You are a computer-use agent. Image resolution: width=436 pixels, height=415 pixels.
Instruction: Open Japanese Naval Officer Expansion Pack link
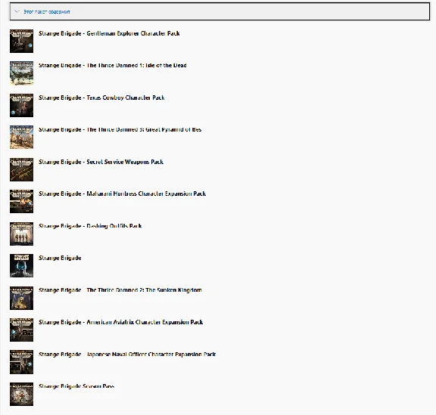(127, 355)
